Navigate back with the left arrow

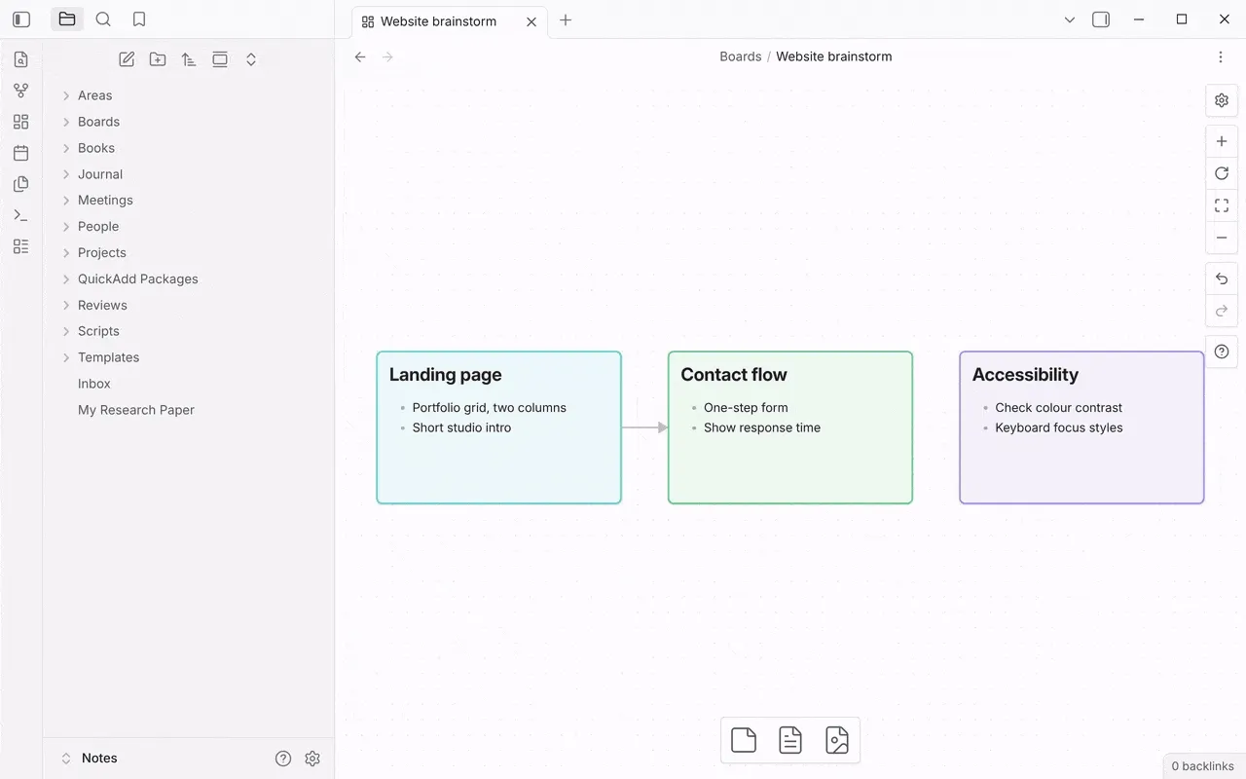click(x=360, y=57)
